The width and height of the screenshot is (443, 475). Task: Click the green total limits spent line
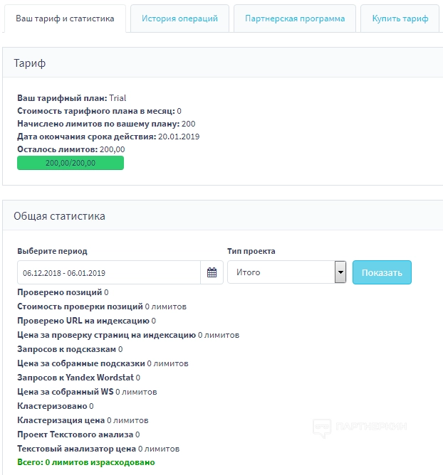(85, 462)
